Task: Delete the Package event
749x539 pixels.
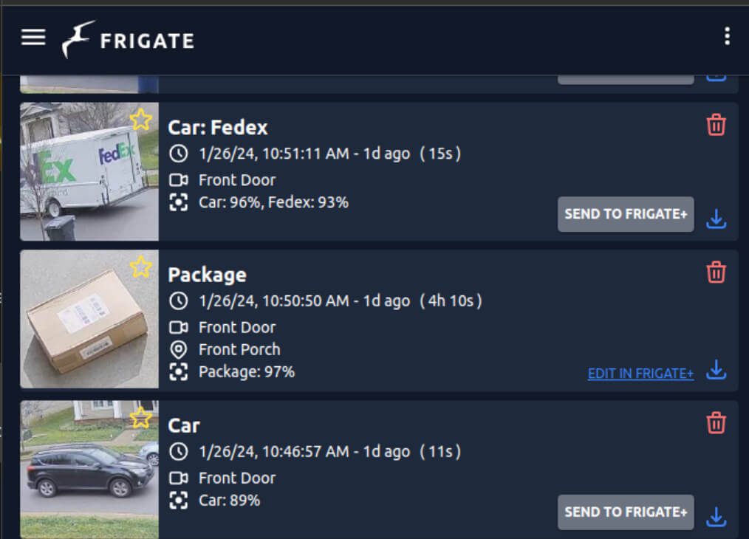Action: tap(716, 272)
